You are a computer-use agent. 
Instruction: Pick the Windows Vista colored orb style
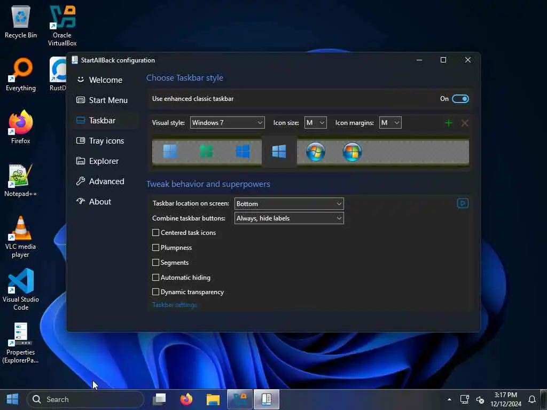tap(352, 152)
